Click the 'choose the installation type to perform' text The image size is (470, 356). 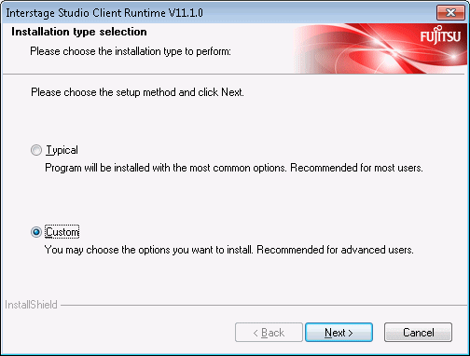131,51
